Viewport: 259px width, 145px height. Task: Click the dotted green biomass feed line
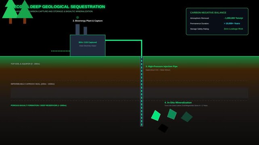[x=61, y=51]
